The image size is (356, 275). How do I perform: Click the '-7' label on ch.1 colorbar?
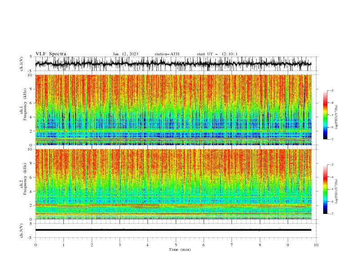pyautogui.click(x=331, y=140)
